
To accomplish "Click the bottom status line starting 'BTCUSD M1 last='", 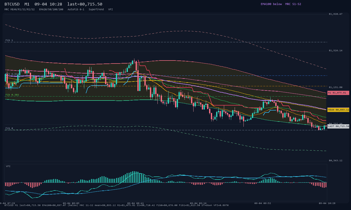I will [117, 205].
